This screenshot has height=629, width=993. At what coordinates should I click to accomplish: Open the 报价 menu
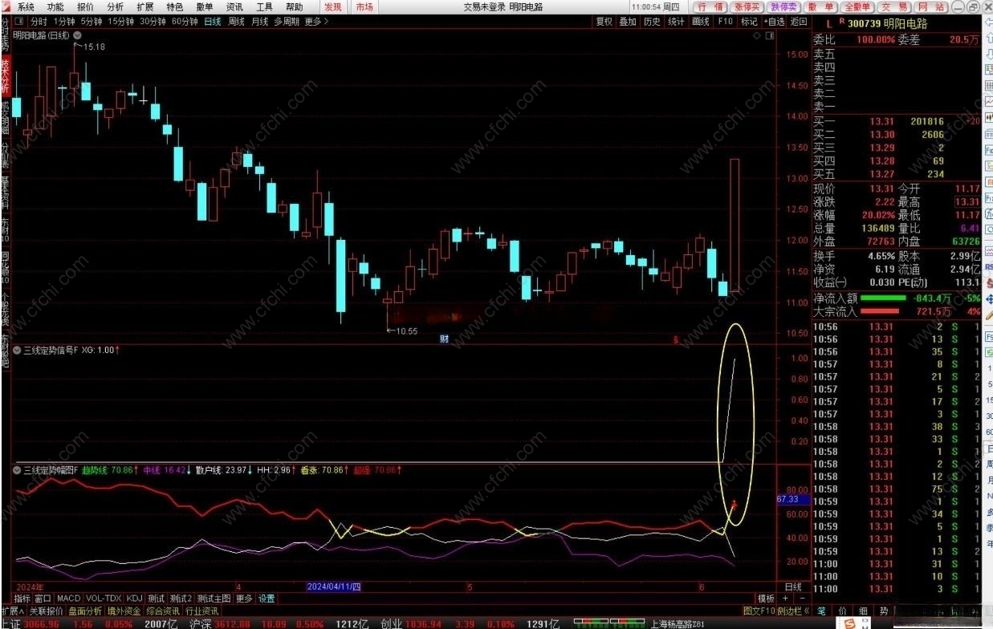coord(85,6)
